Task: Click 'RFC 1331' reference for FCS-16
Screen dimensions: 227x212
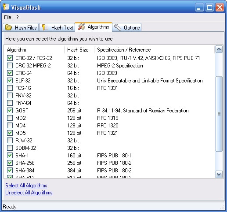Action: tap(108, 88)
